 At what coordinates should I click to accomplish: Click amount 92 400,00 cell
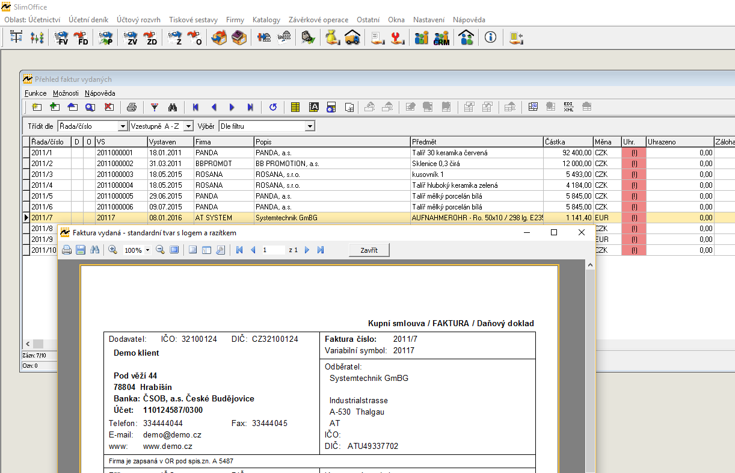coord(568,153)
